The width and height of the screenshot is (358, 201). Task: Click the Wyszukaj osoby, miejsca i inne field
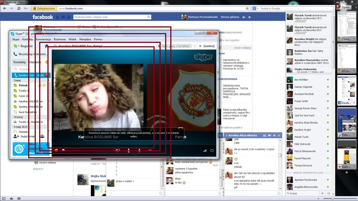pyautogui.click(x=110, y=17)
